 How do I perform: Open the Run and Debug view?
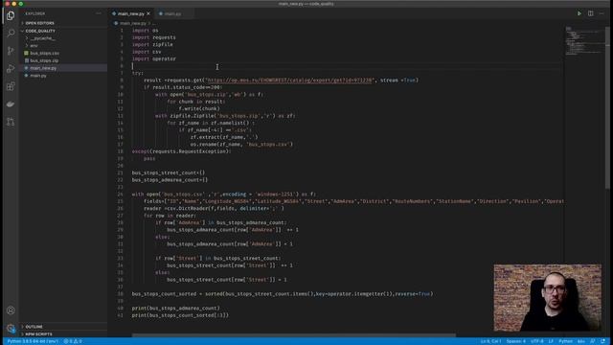click(x=11, y=69)
